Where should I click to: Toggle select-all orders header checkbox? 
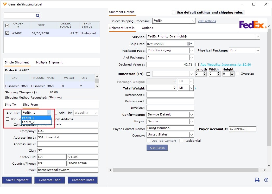[x=7, y=25]
